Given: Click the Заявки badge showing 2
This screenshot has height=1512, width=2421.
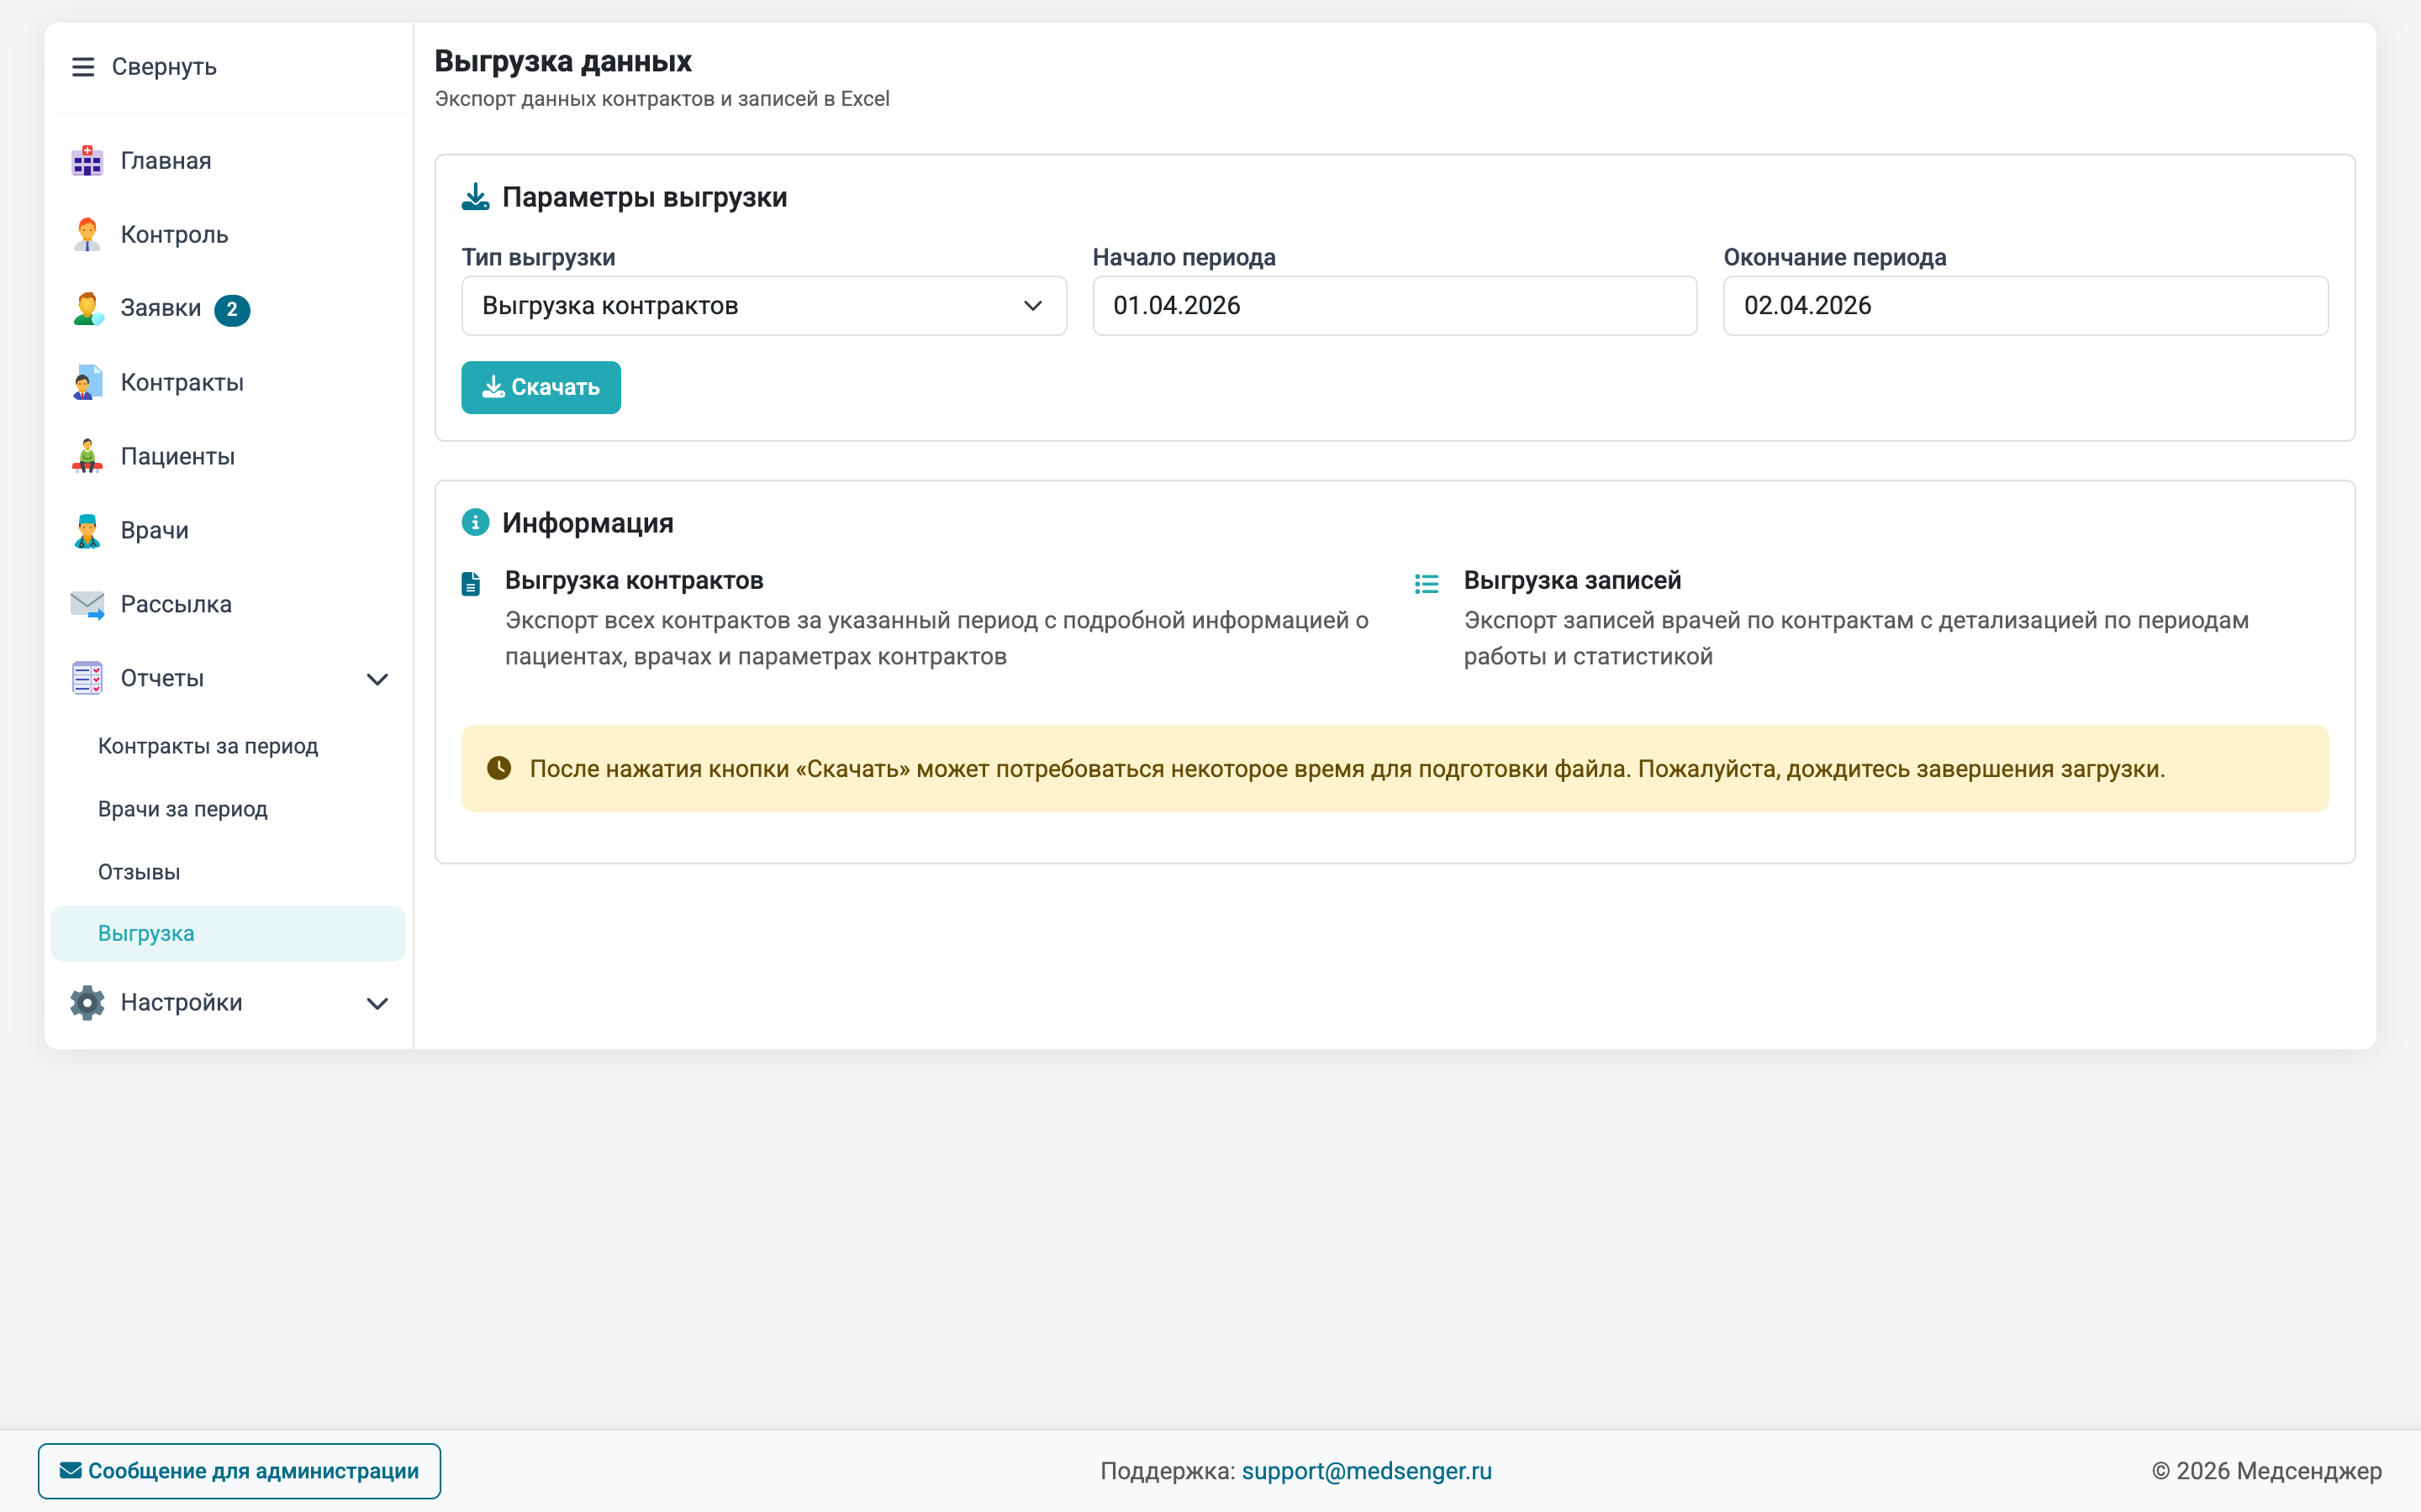Looking at the screenshot, I should pyautogui.click(x=232, y=310).
